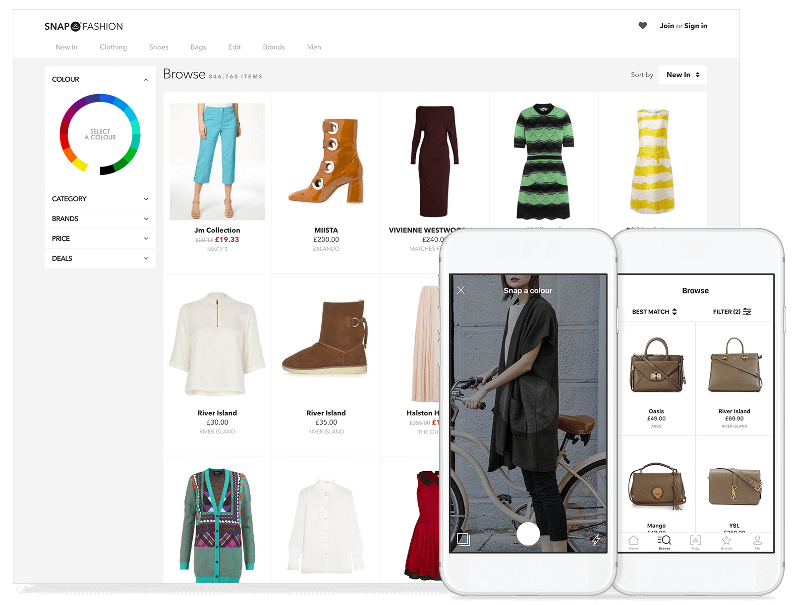
Task: Toggle the camera flash icon
Action: point(596,540)
